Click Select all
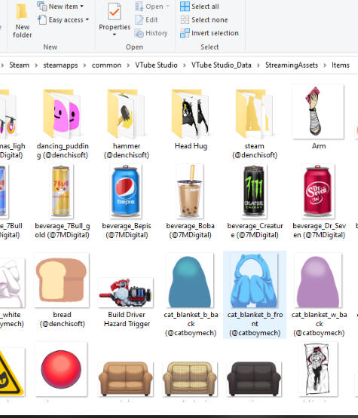The image size is (358, 418). click(200, 6)
